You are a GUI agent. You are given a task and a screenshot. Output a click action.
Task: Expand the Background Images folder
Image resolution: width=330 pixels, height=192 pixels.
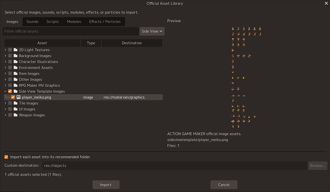point(5,56)
